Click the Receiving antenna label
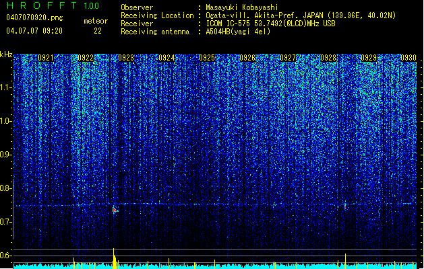The height and width of the screenshot is (269, 424). point(155,32)
